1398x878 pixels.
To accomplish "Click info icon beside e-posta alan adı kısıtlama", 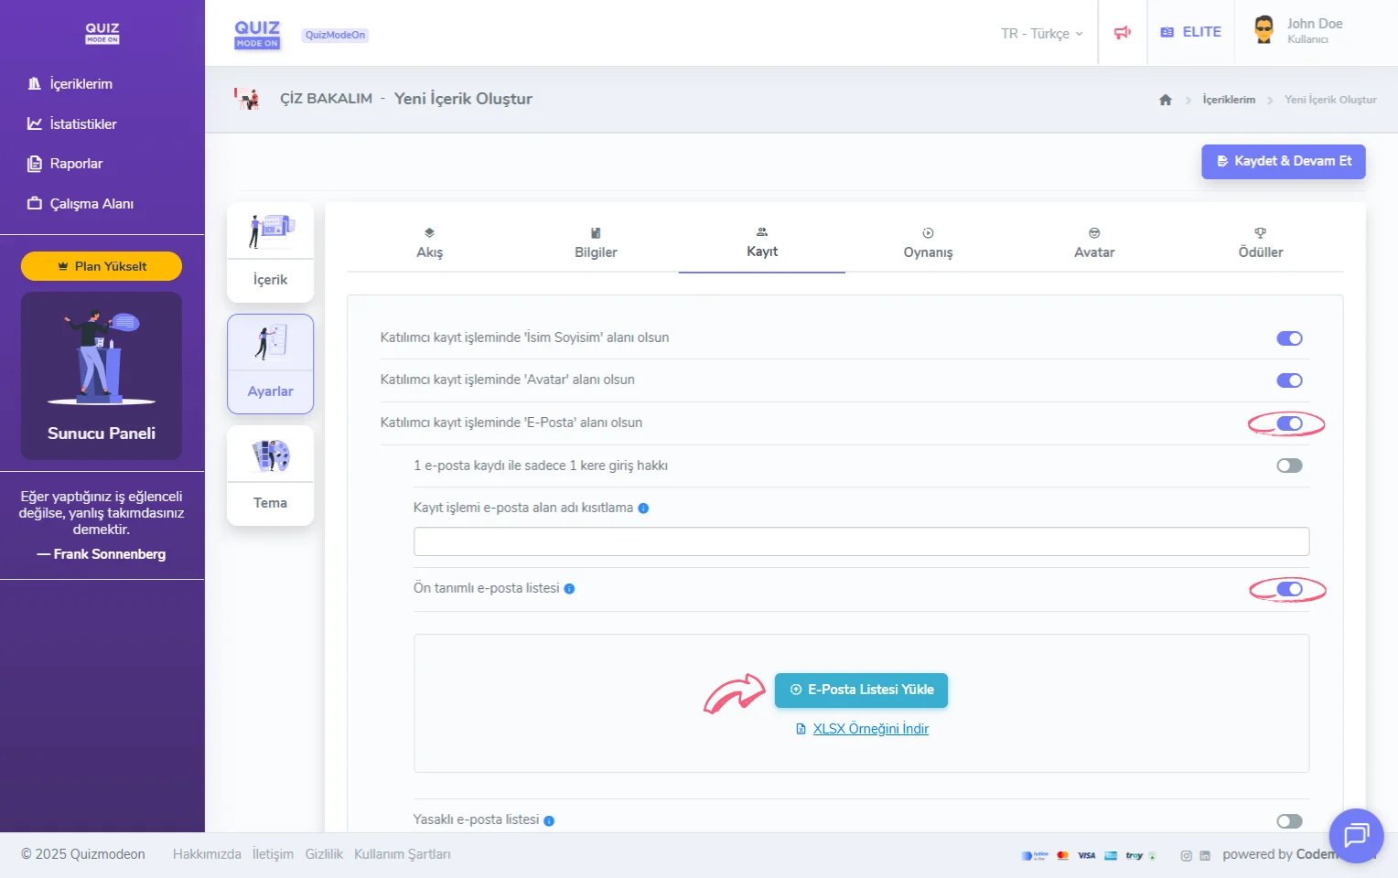I will (x=643, y=509).
